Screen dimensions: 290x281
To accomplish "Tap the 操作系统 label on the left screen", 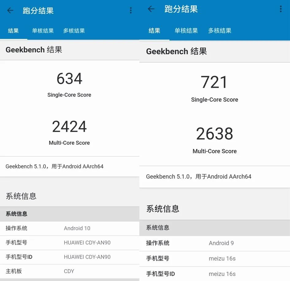I will tap(17, 228).
